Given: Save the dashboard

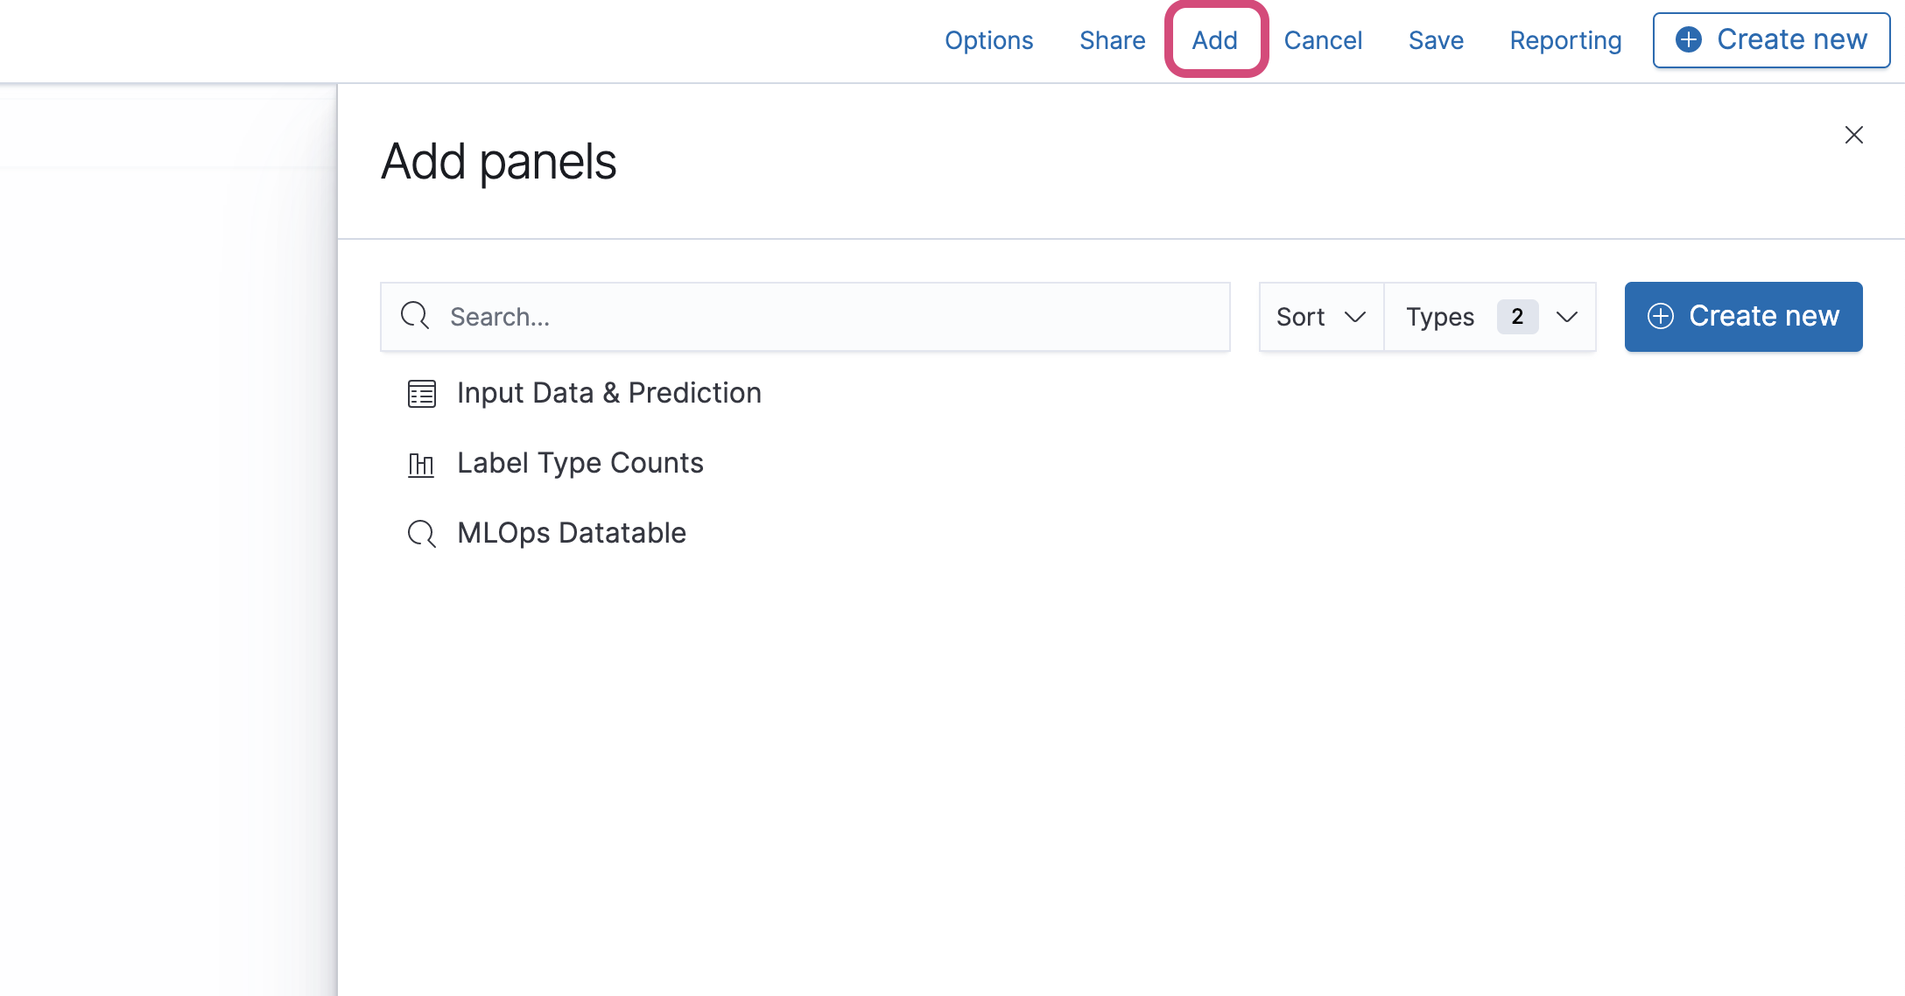Looking at the screenshot, I should pos(1436,40).
